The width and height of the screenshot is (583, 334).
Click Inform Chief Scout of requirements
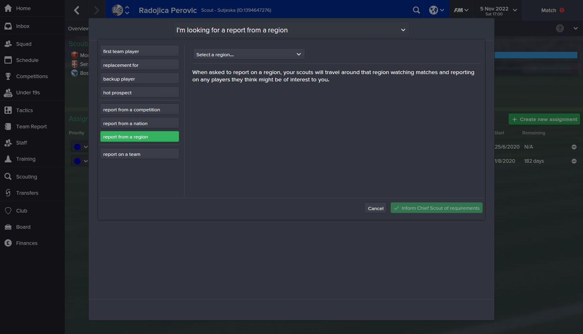pyautogui.click(x=436, y=208)
